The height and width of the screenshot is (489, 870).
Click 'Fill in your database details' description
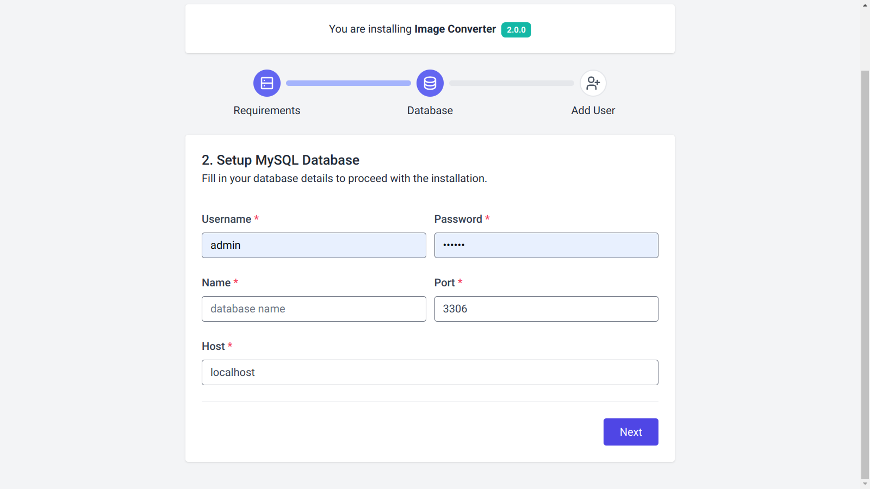click(x=344, y=178)
